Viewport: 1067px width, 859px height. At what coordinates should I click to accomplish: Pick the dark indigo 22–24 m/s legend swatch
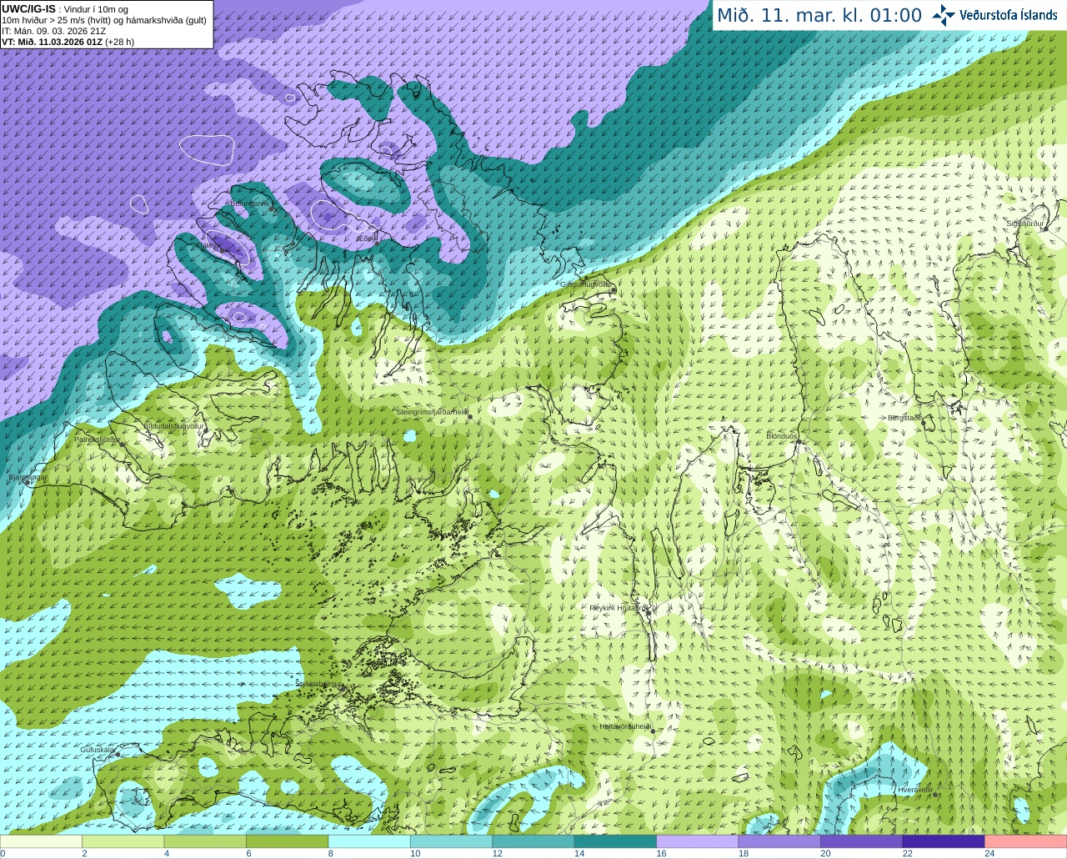pyautogui.click(x=944, y=841)
